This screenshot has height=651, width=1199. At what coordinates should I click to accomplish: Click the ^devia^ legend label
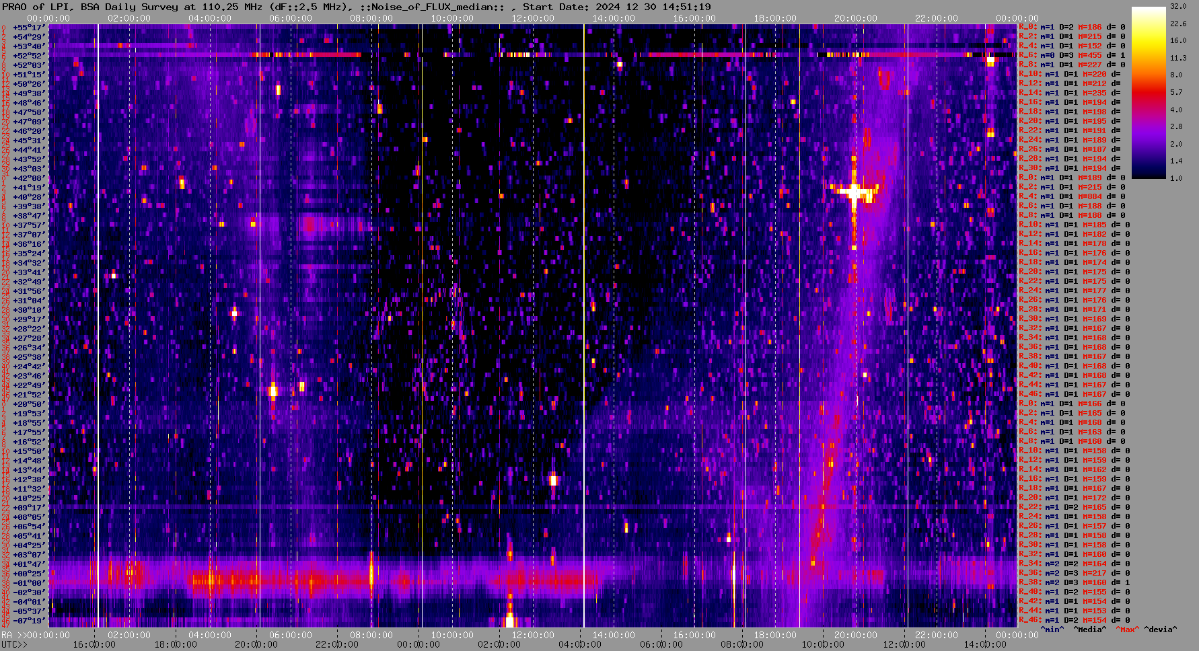tap(1161, 629)
